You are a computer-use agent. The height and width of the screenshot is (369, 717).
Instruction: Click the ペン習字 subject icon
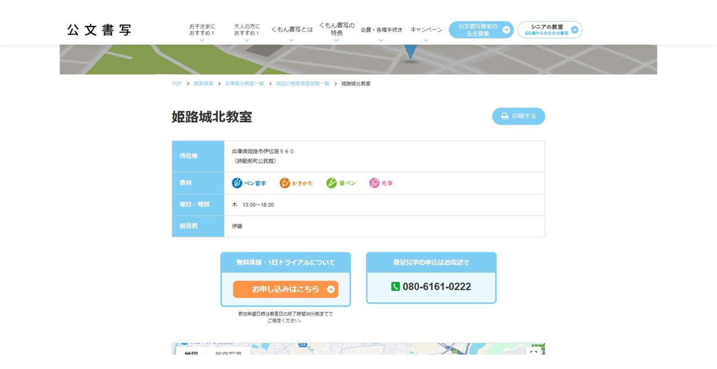[237, 183]
